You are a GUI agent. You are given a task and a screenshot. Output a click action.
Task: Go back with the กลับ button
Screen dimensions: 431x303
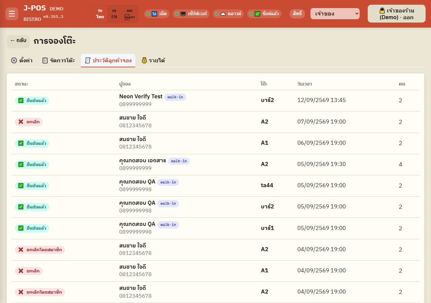(x=18, y=41)
